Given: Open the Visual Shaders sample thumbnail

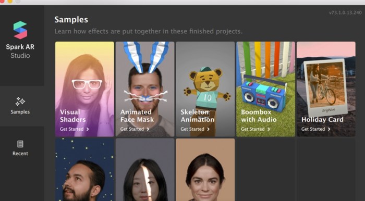Looking at the screenshot, I should coord(84,89).
